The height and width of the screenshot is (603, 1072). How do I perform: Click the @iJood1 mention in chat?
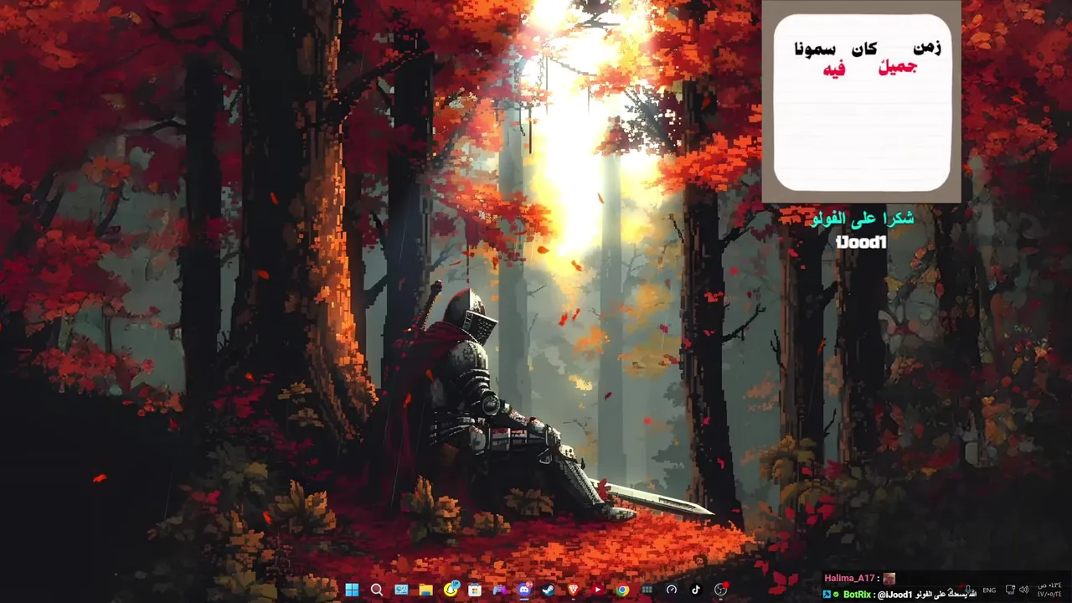tap(894, 595)
